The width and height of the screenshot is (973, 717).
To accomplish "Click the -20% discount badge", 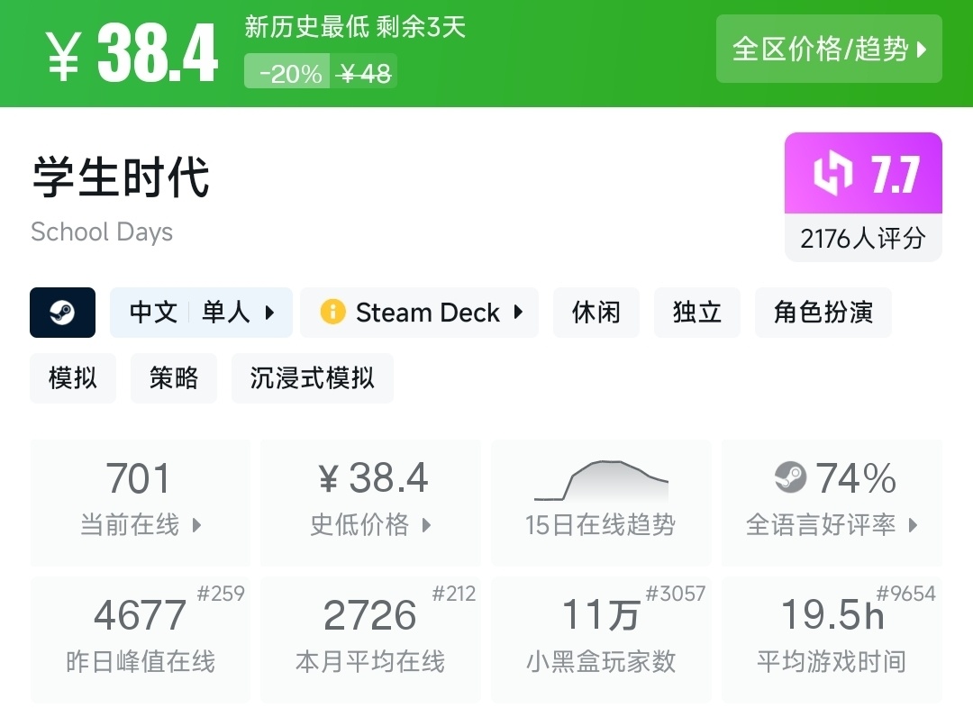I will tap(290, 73).
